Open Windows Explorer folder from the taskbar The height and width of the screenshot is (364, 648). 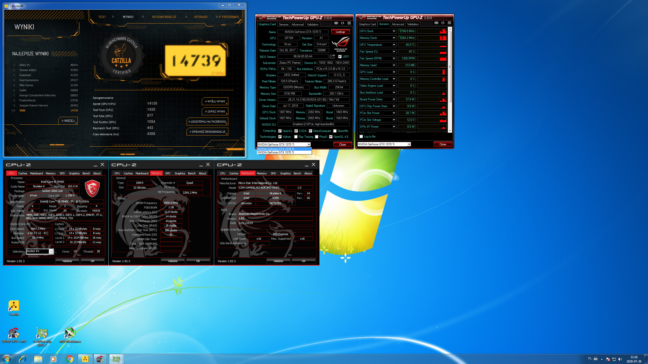tap(38, 359)
